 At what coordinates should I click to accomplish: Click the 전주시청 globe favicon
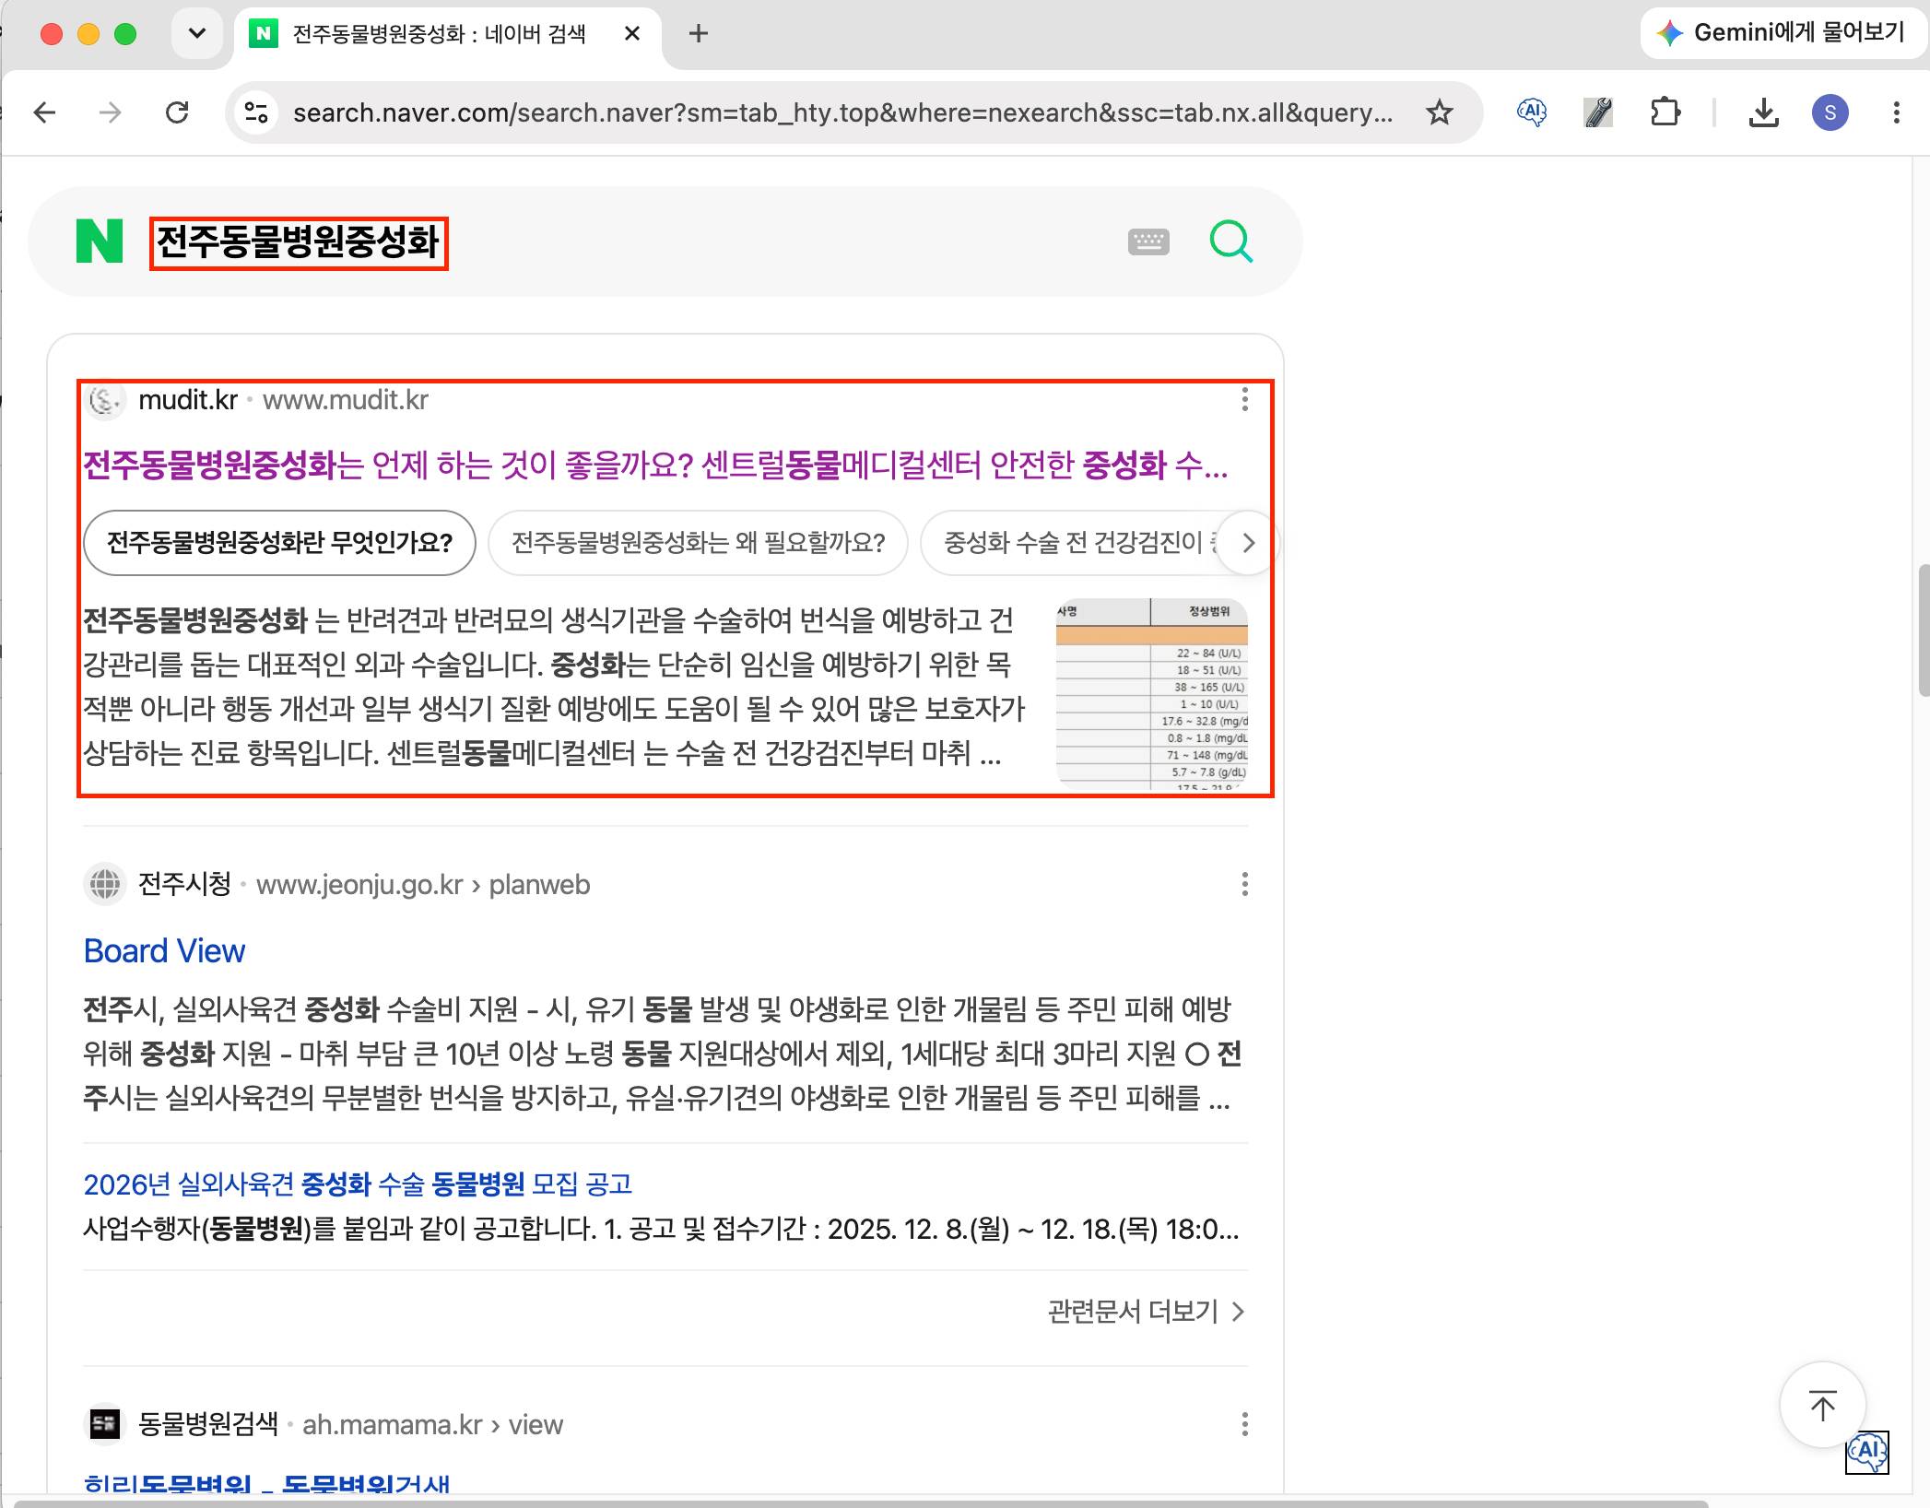[105, 884]
